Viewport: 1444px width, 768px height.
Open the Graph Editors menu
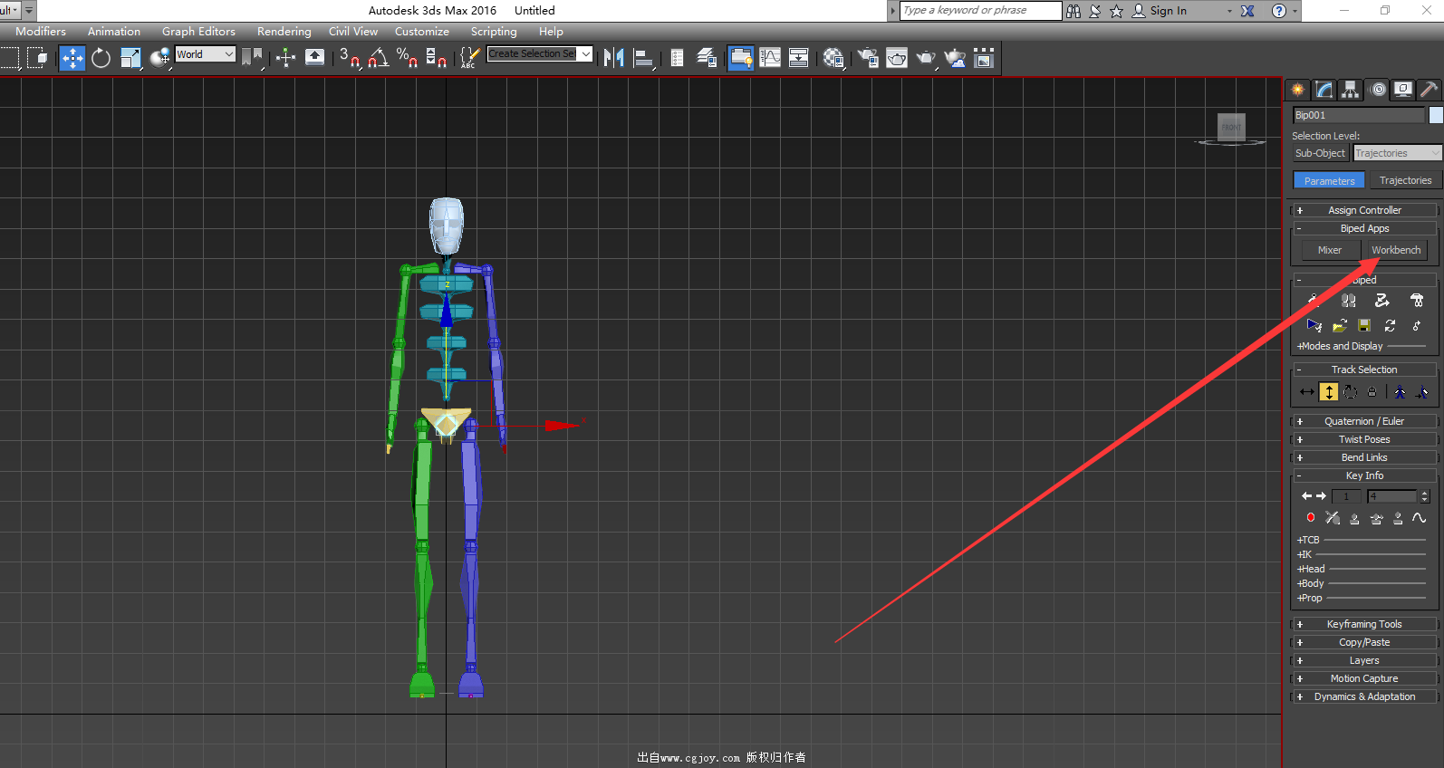[x=198, y=32]
